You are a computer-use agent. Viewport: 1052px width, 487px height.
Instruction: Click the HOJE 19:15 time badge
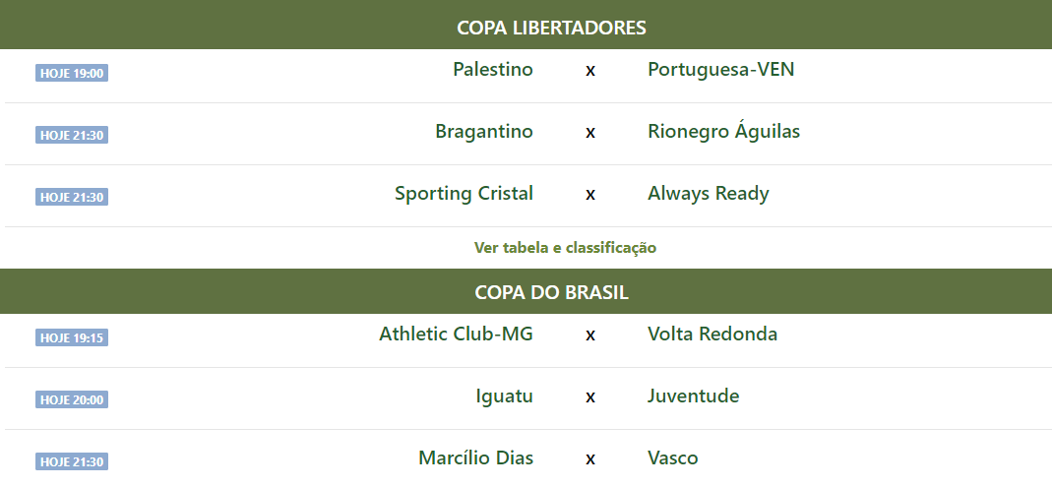click(x=72, y=338)
